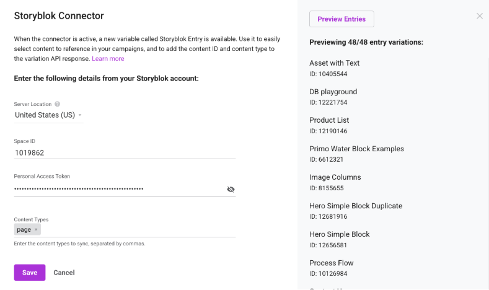This screenshot has width=489, height=290.
Task: Click the Space ID input field
Action: [x=125, y=153]
